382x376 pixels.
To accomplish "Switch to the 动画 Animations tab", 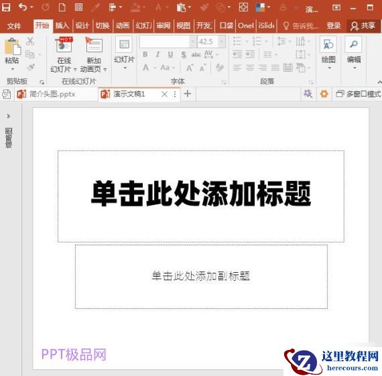I will pyautogui.click(x=123, y=25).
